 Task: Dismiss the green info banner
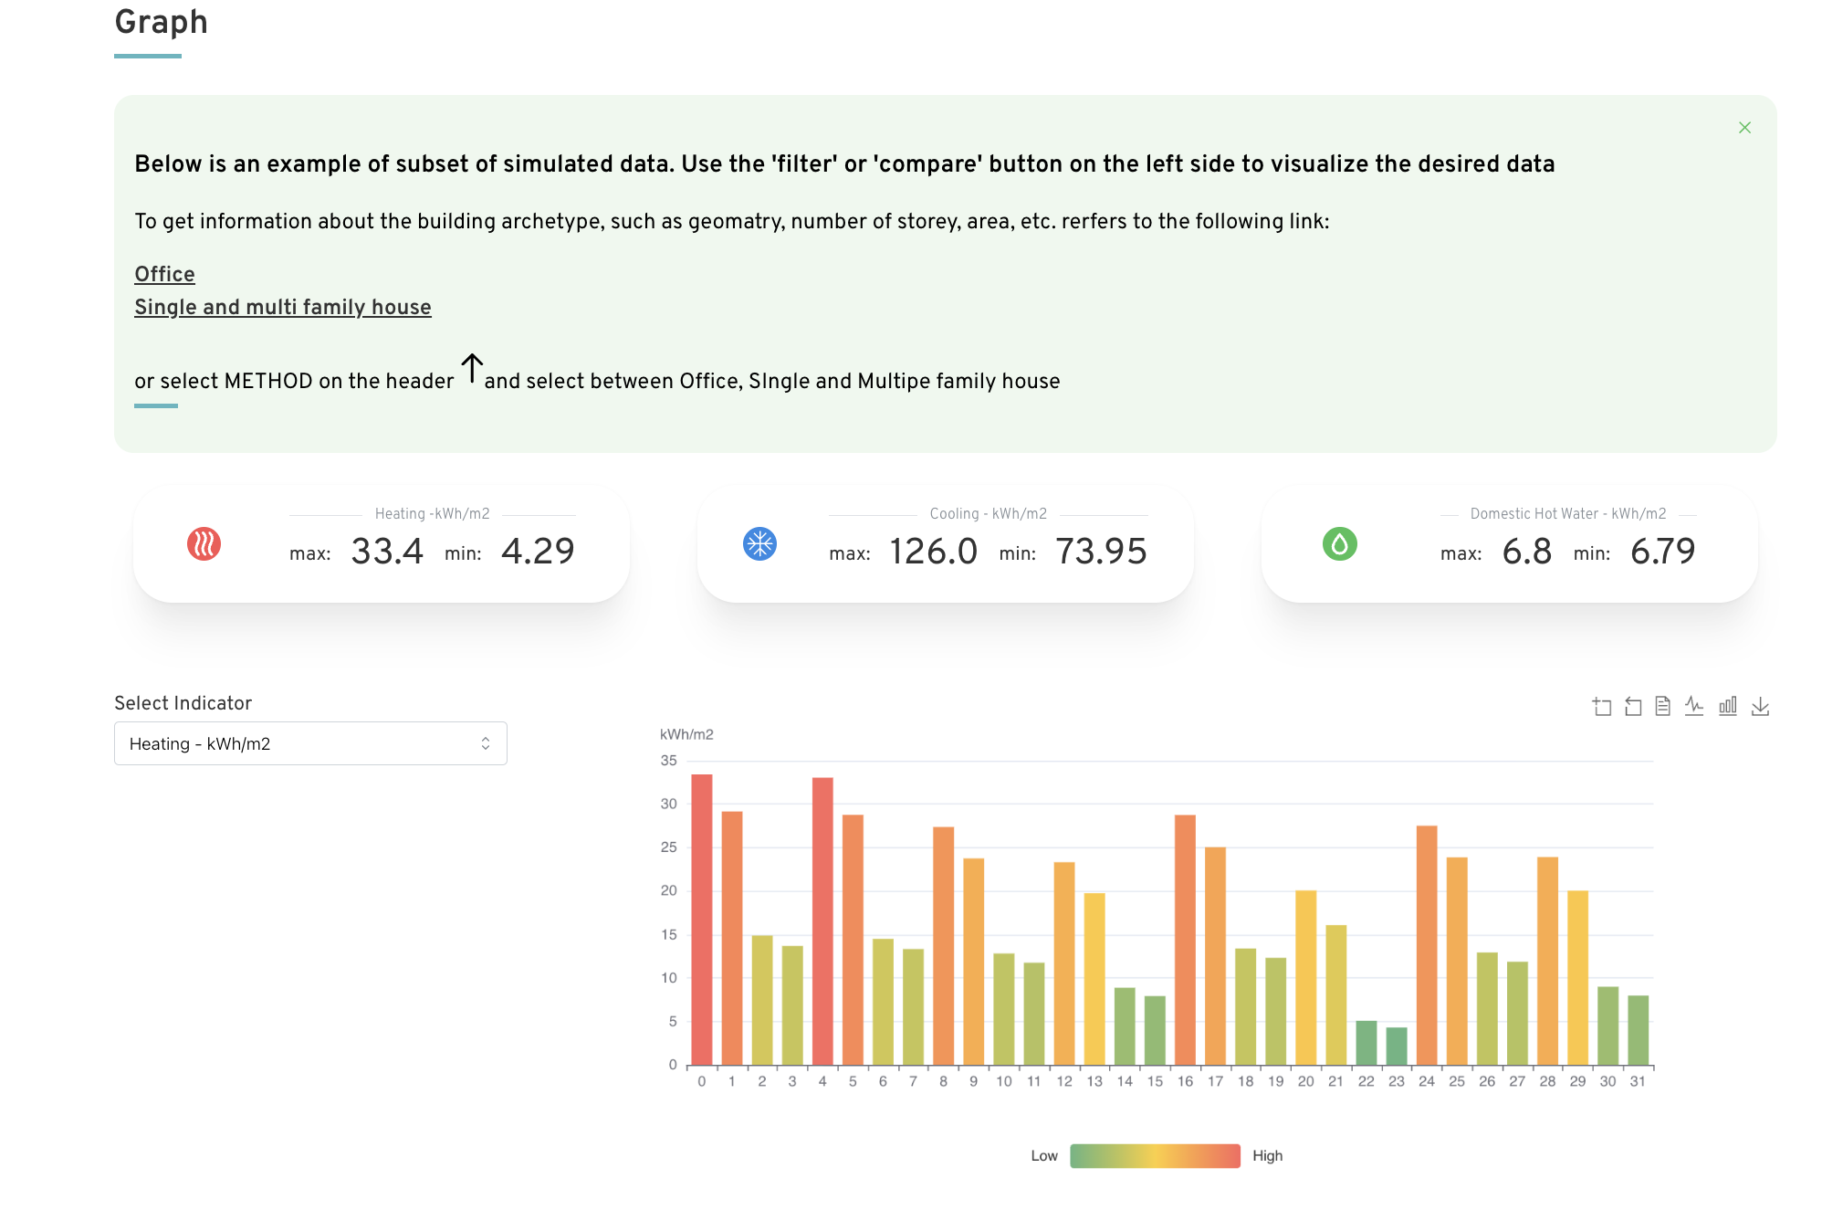tap(1744, 128)
